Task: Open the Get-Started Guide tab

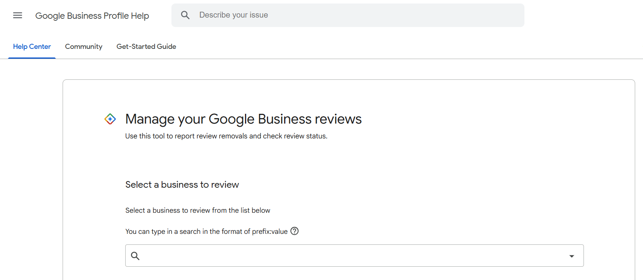Action: (146, 47)
